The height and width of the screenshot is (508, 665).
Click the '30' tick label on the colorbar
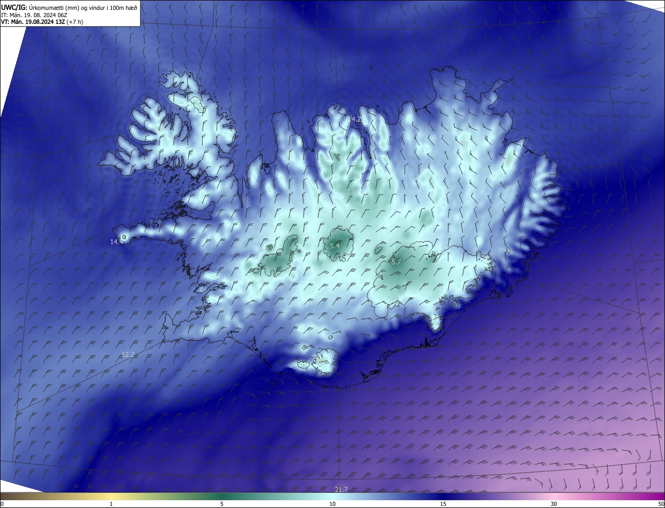pos(554,504)
